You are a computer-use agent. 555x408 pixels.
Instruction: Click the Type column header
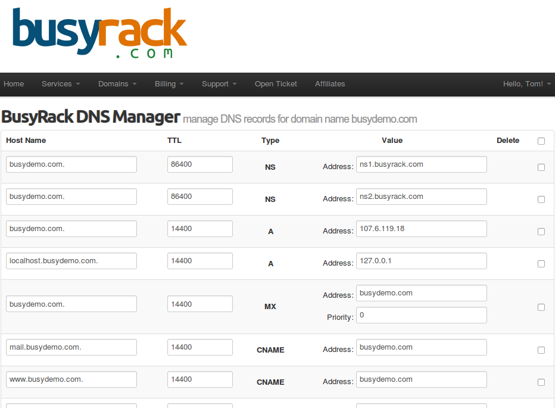tap(270, 141)
